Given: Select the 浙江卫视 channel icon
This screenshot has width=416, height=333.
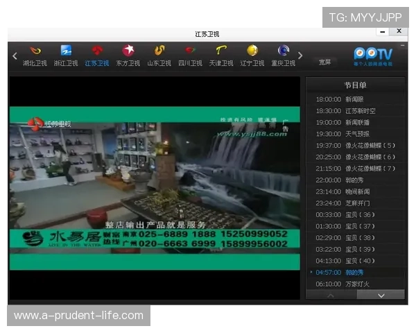Looking at the screenshot, I should click(66, 51).
